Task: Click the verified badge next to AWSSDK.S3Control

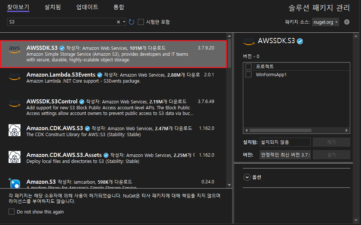Action: pos(82,102)
